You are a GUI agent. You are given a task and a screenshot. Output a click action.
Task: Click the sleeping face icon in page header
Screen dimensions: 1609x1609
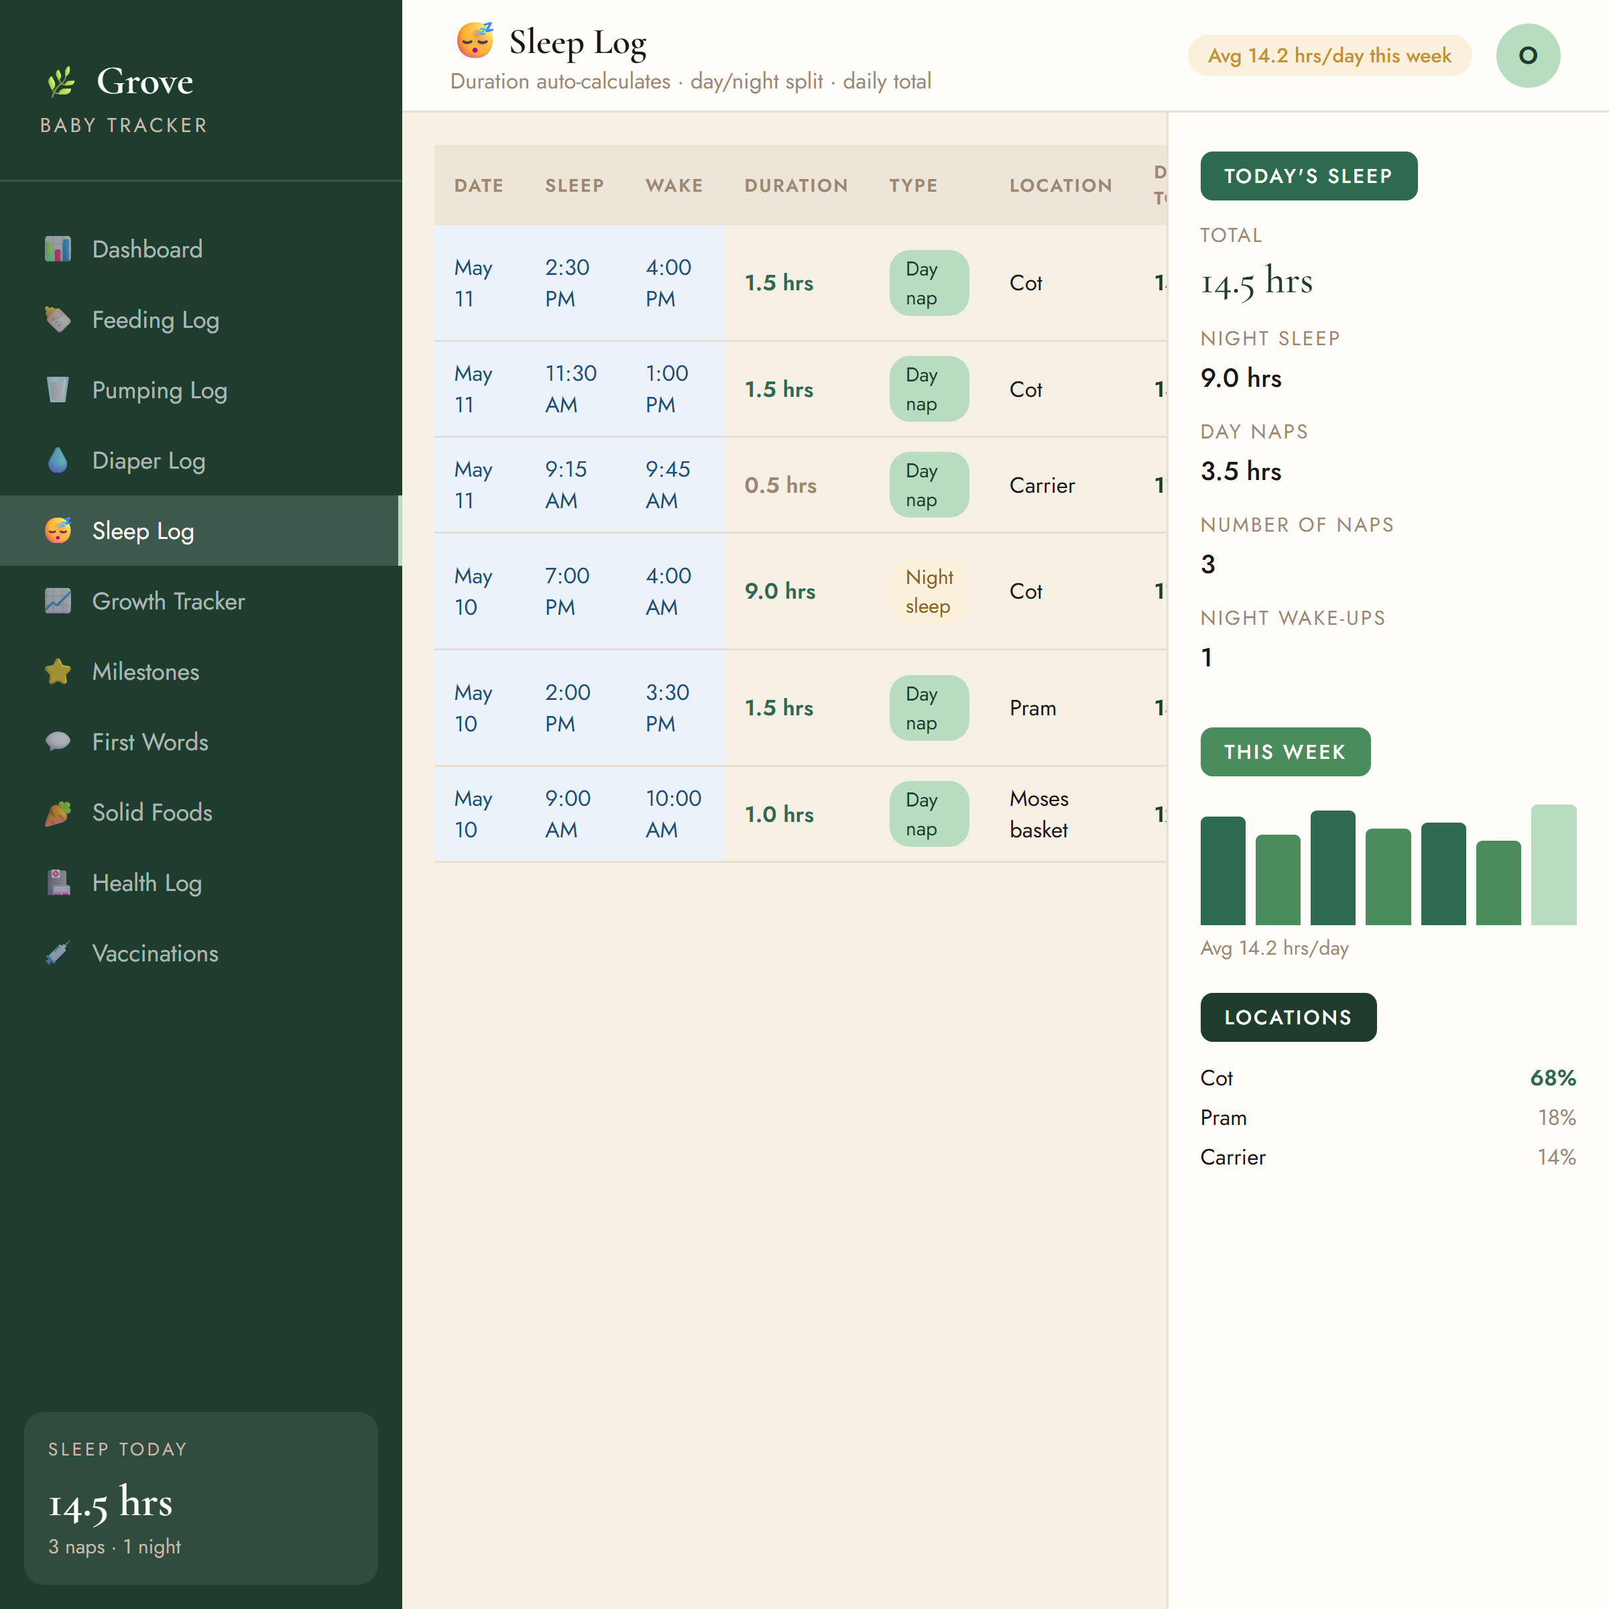click(x=475, y=41)
